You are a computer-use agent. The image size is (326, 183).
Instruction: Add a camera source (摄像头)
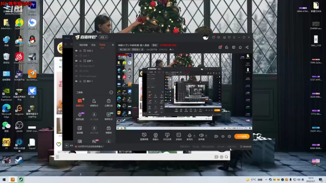156,137
